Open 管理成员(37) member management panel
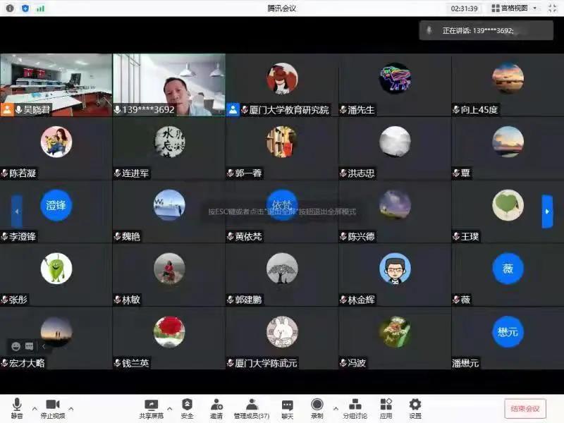Image resolution: width=564 pixels, height=423 pixels. pos(252,407)
